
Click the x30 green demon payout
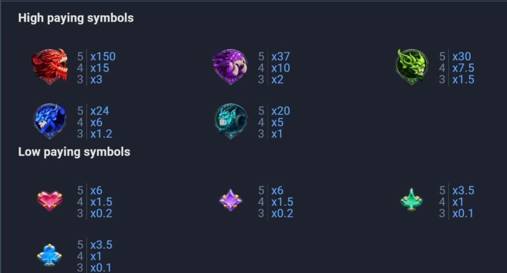click(461, 56)
